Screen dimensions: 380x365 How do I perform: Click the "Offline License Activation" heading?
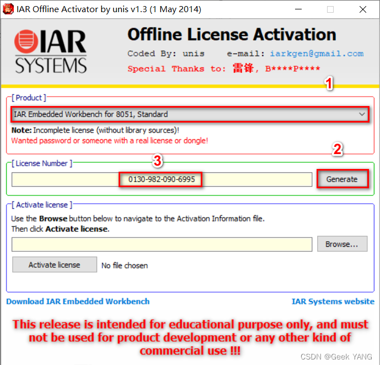[x=232, y=34]
